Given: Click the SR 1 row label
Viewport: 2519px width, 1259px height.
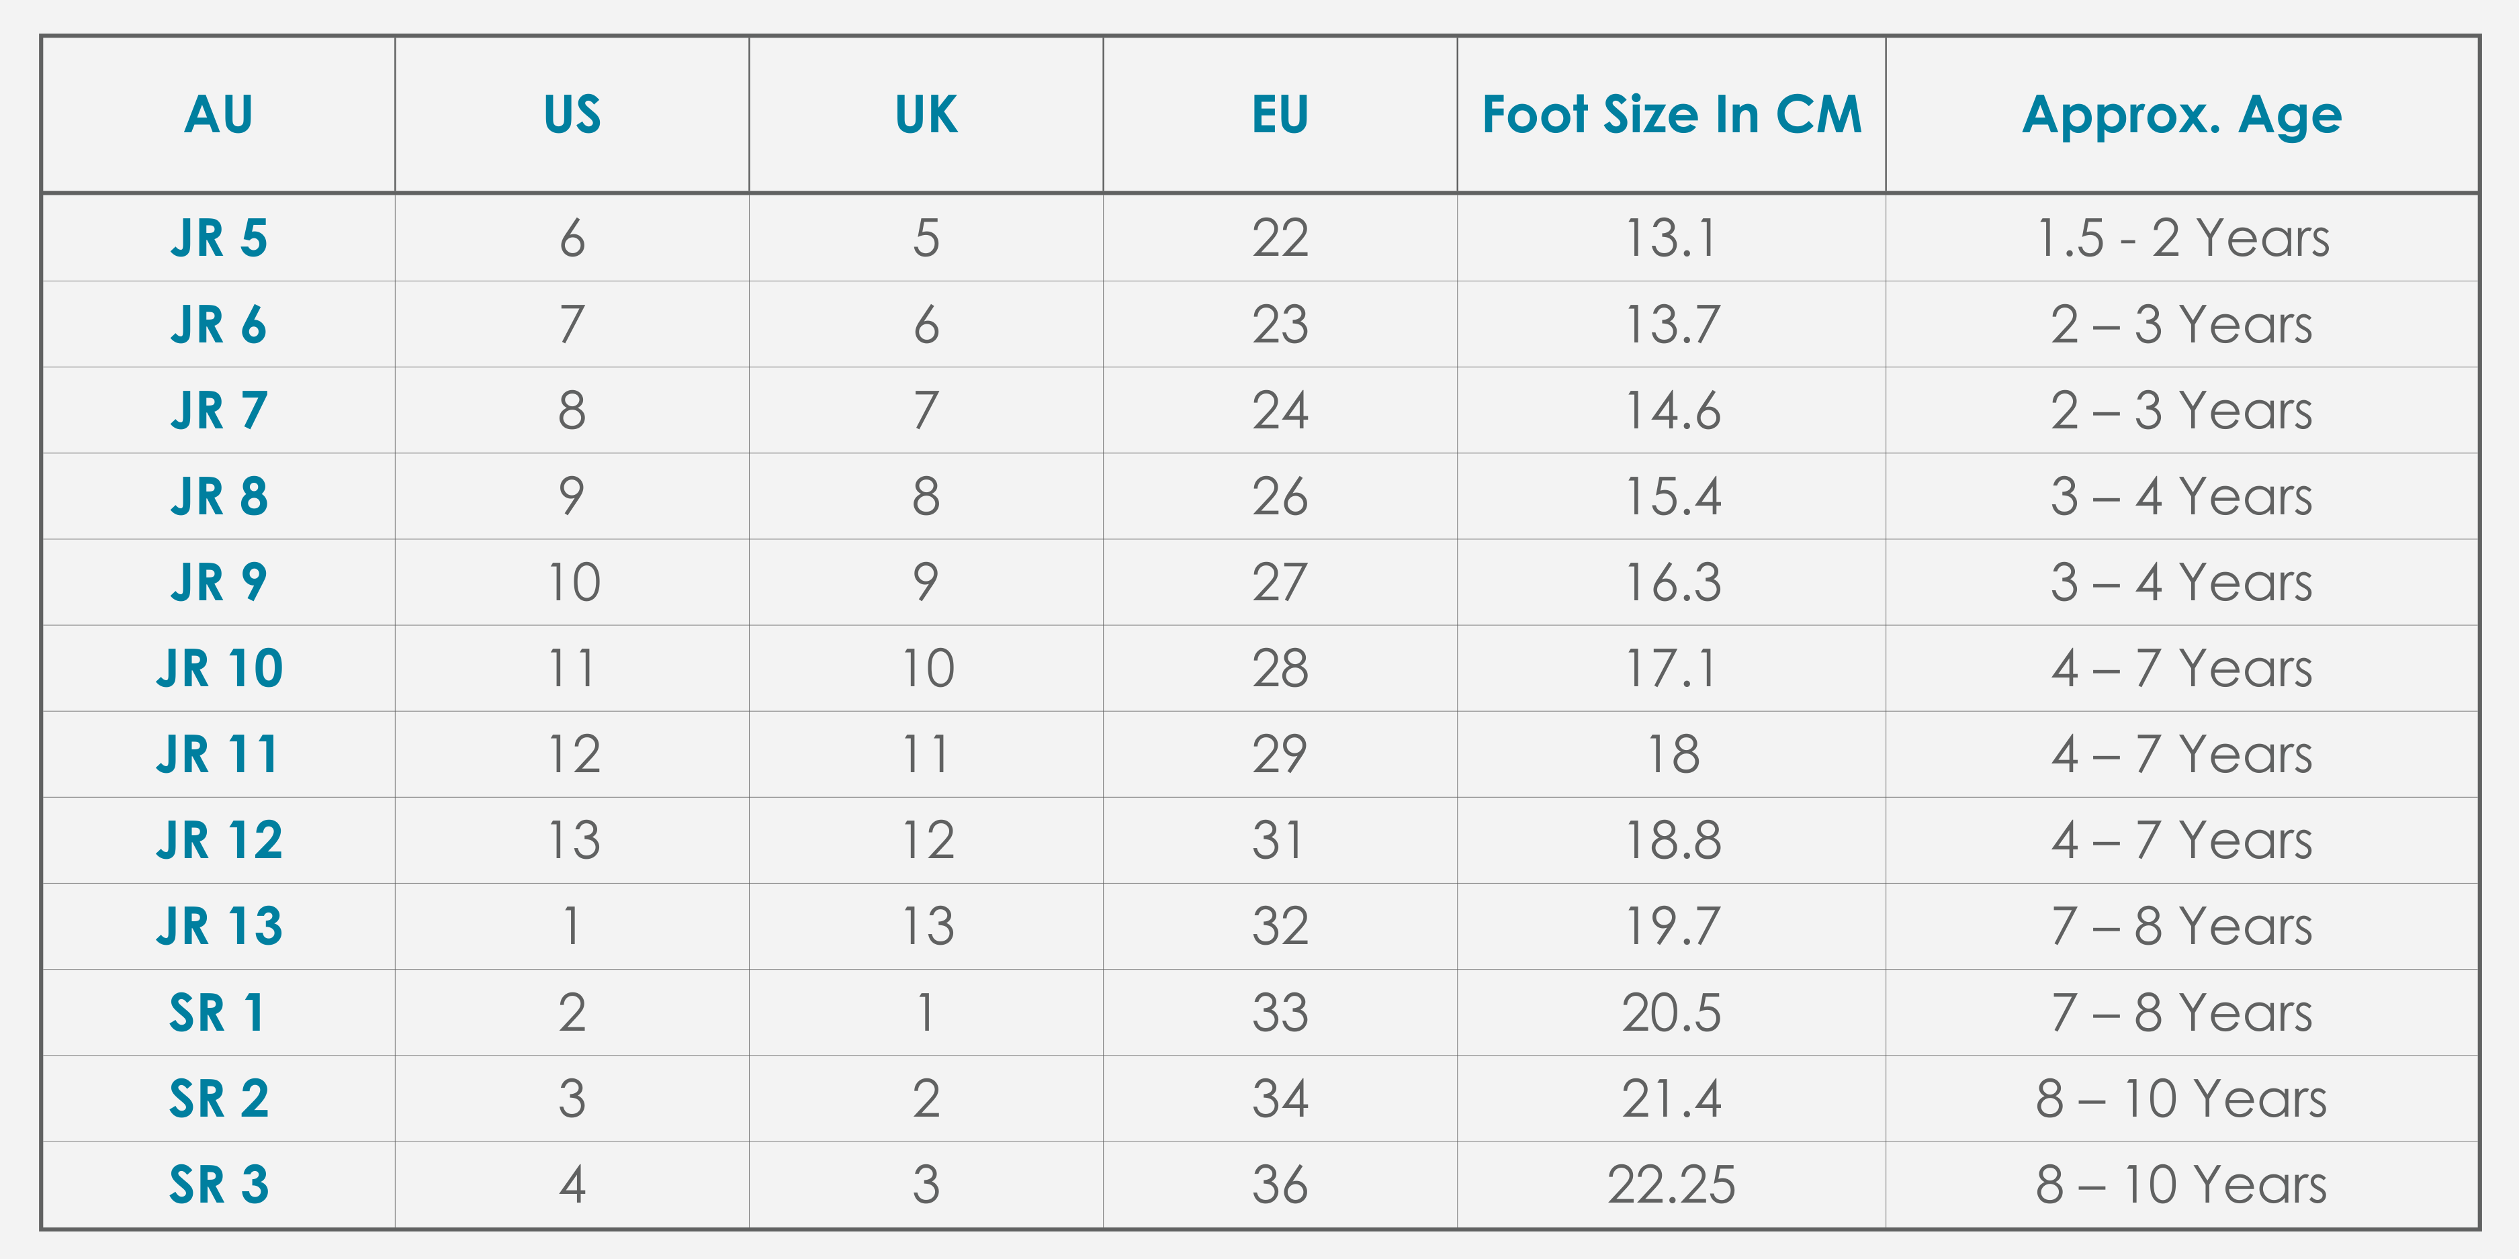Looking at the screenshot, I should click(x=218, y=1013).
